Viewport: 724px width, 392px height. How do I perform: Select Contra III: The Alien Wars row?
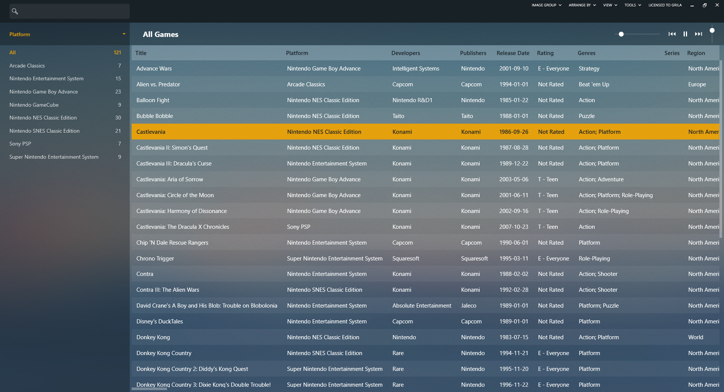[425, 290]
